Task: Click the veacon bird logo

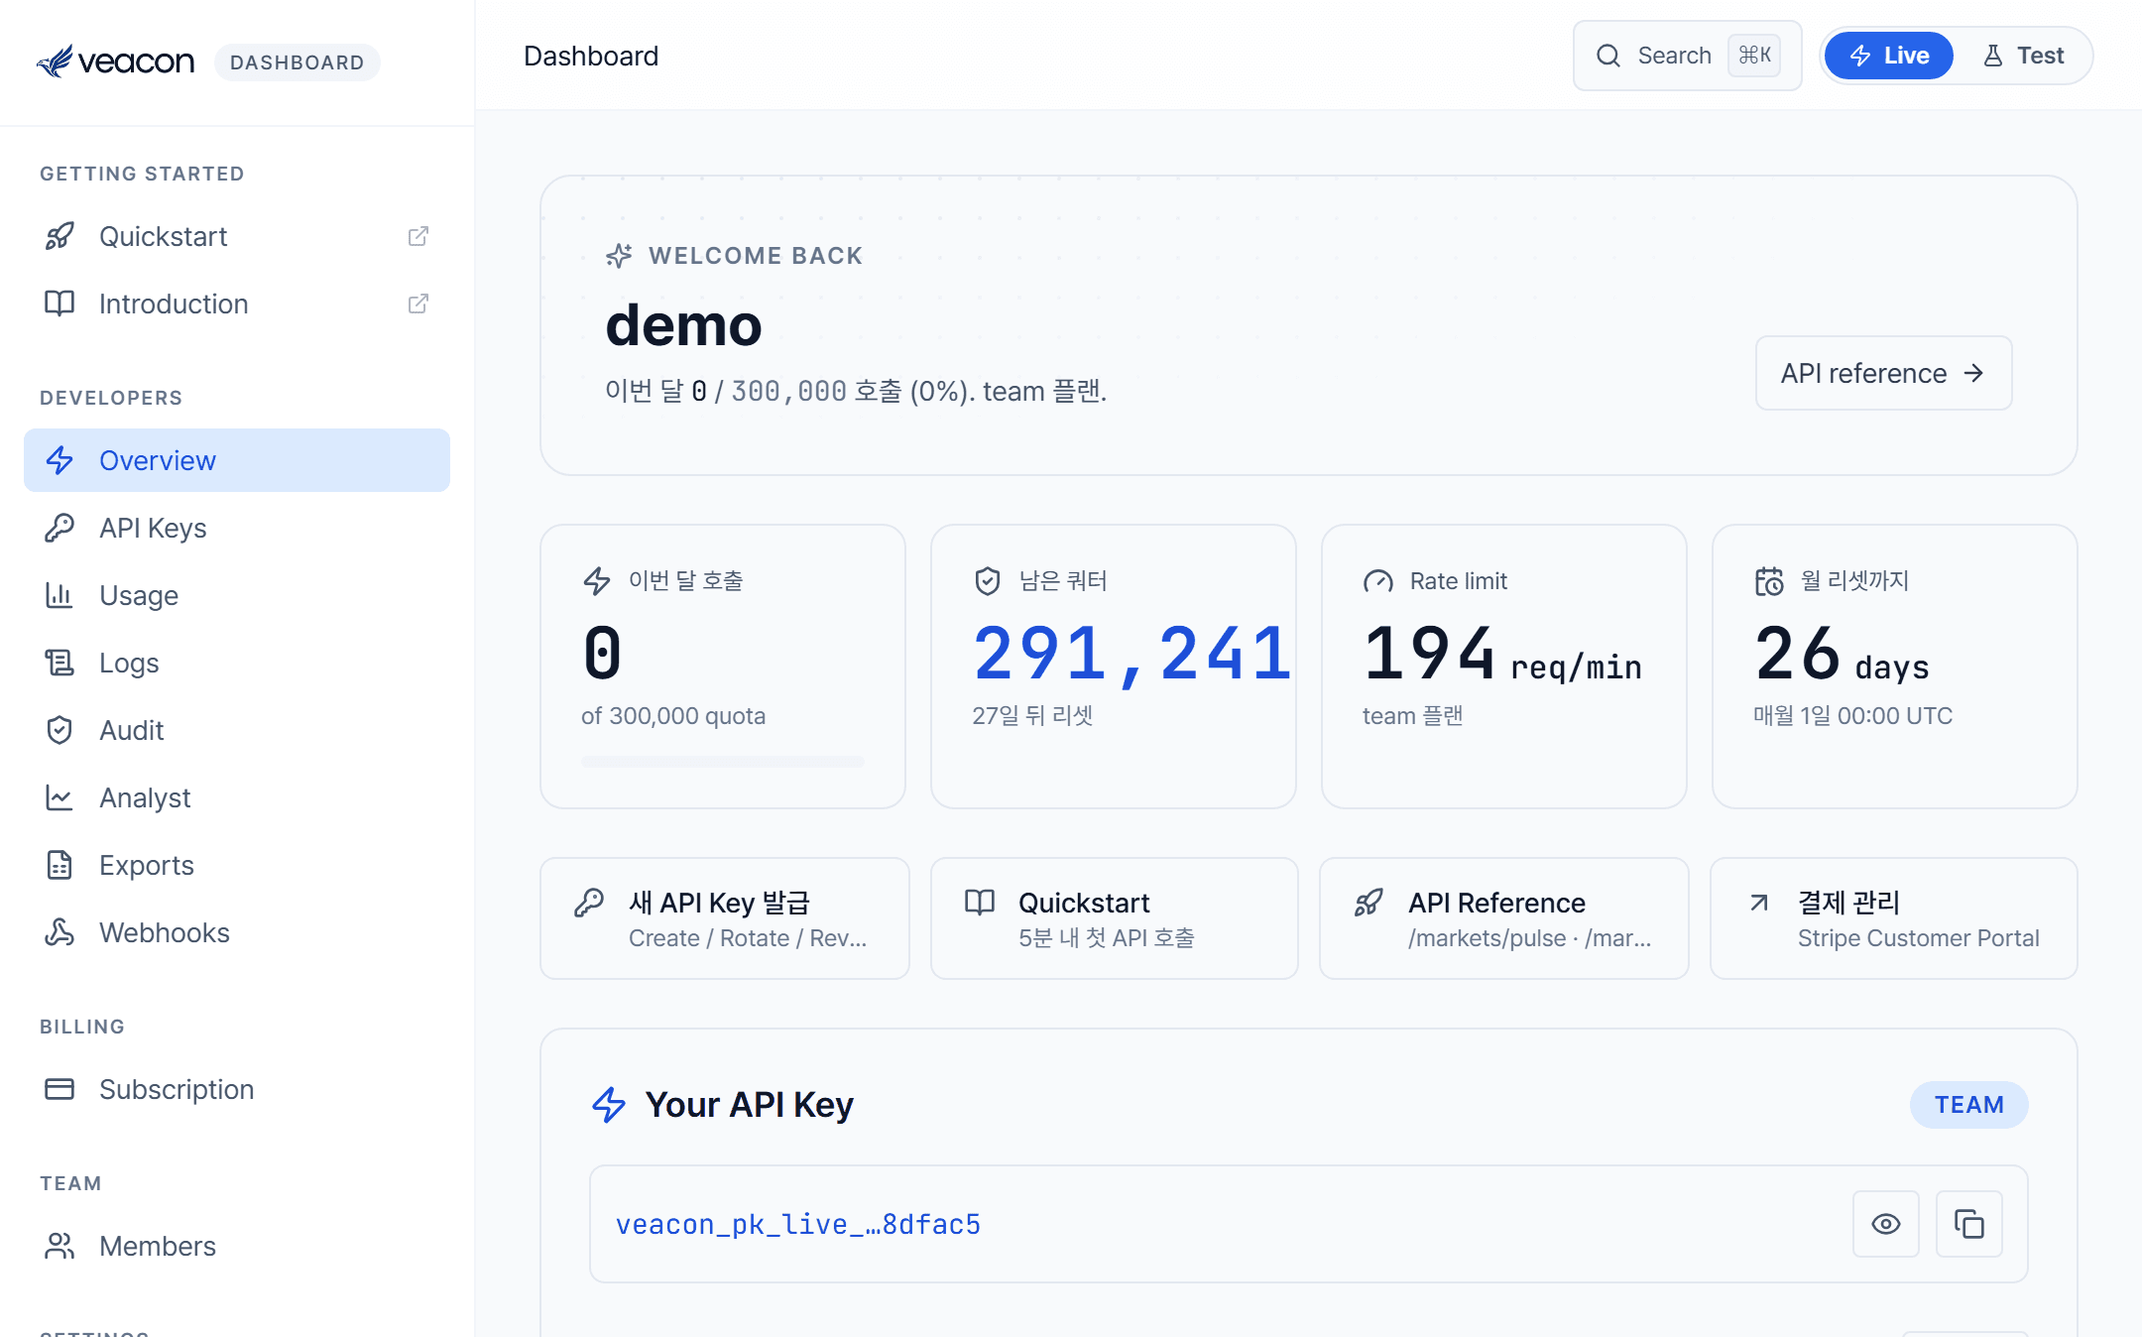Action: [56, 61]
